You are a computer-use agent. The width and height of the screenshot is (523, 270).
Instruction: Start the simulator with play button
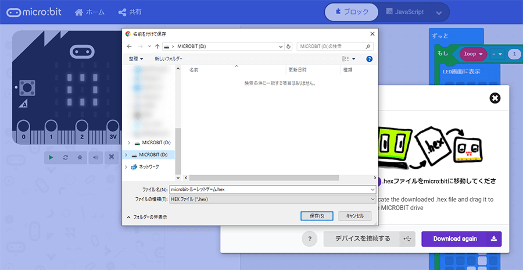[x=51, y=157]
